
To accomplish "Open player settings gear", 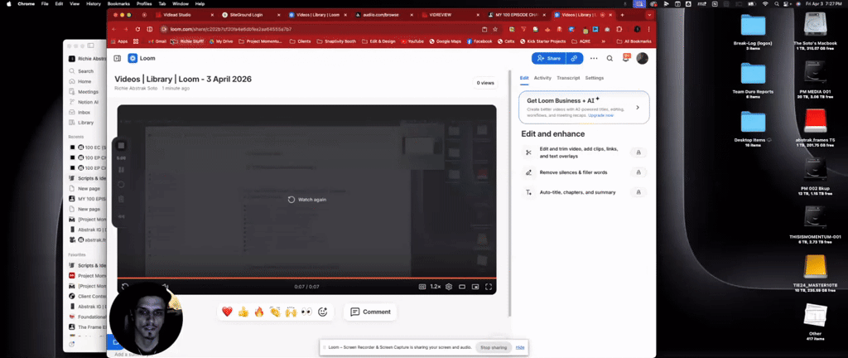I will [448, 287].
